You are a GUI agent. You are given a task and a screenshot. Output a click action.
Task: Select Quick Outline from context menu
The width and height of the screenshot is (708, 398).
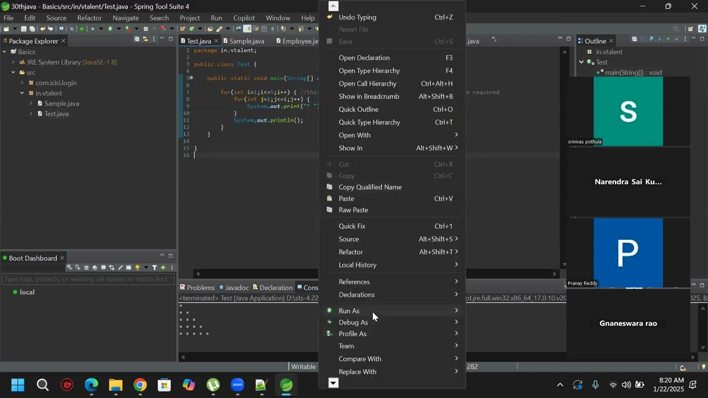pyautogui.click(x=358, y=109)
